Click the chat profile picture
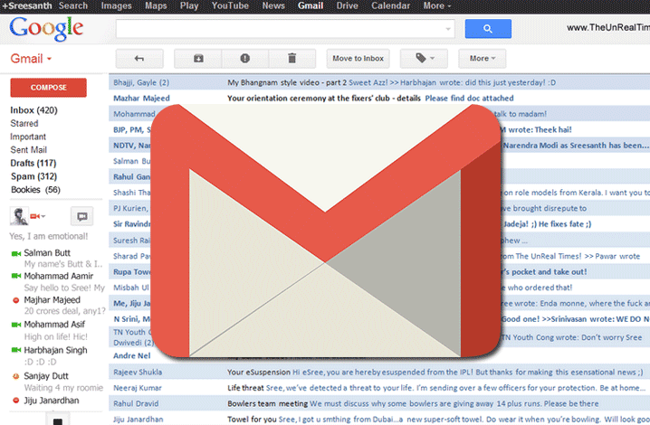650x425 pixels. tap(19, 216)
